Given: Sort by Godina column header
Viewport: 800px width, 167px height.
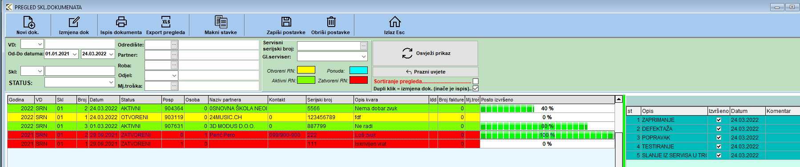Looking at the screenshot, I should 21,100.
